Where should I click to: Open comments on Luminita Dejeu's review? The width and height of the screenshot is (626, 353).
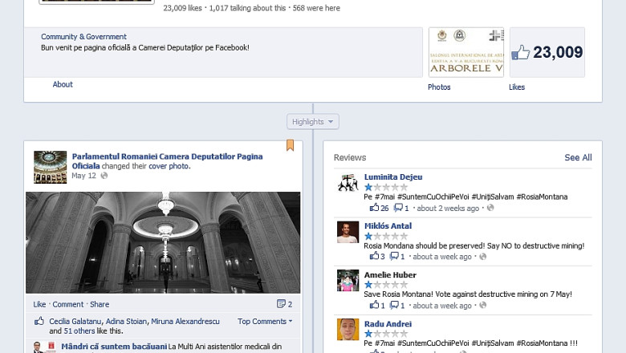[x=398, y=208]
